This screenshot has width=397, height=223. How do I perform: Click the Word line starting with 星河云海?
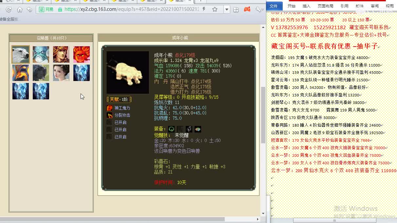click(320, 80)
